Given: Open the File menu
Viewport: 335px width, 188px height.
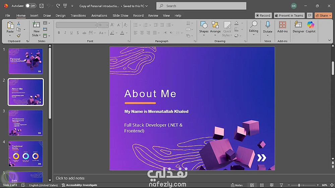Looking at the screenshot, I should pos(8,15).
